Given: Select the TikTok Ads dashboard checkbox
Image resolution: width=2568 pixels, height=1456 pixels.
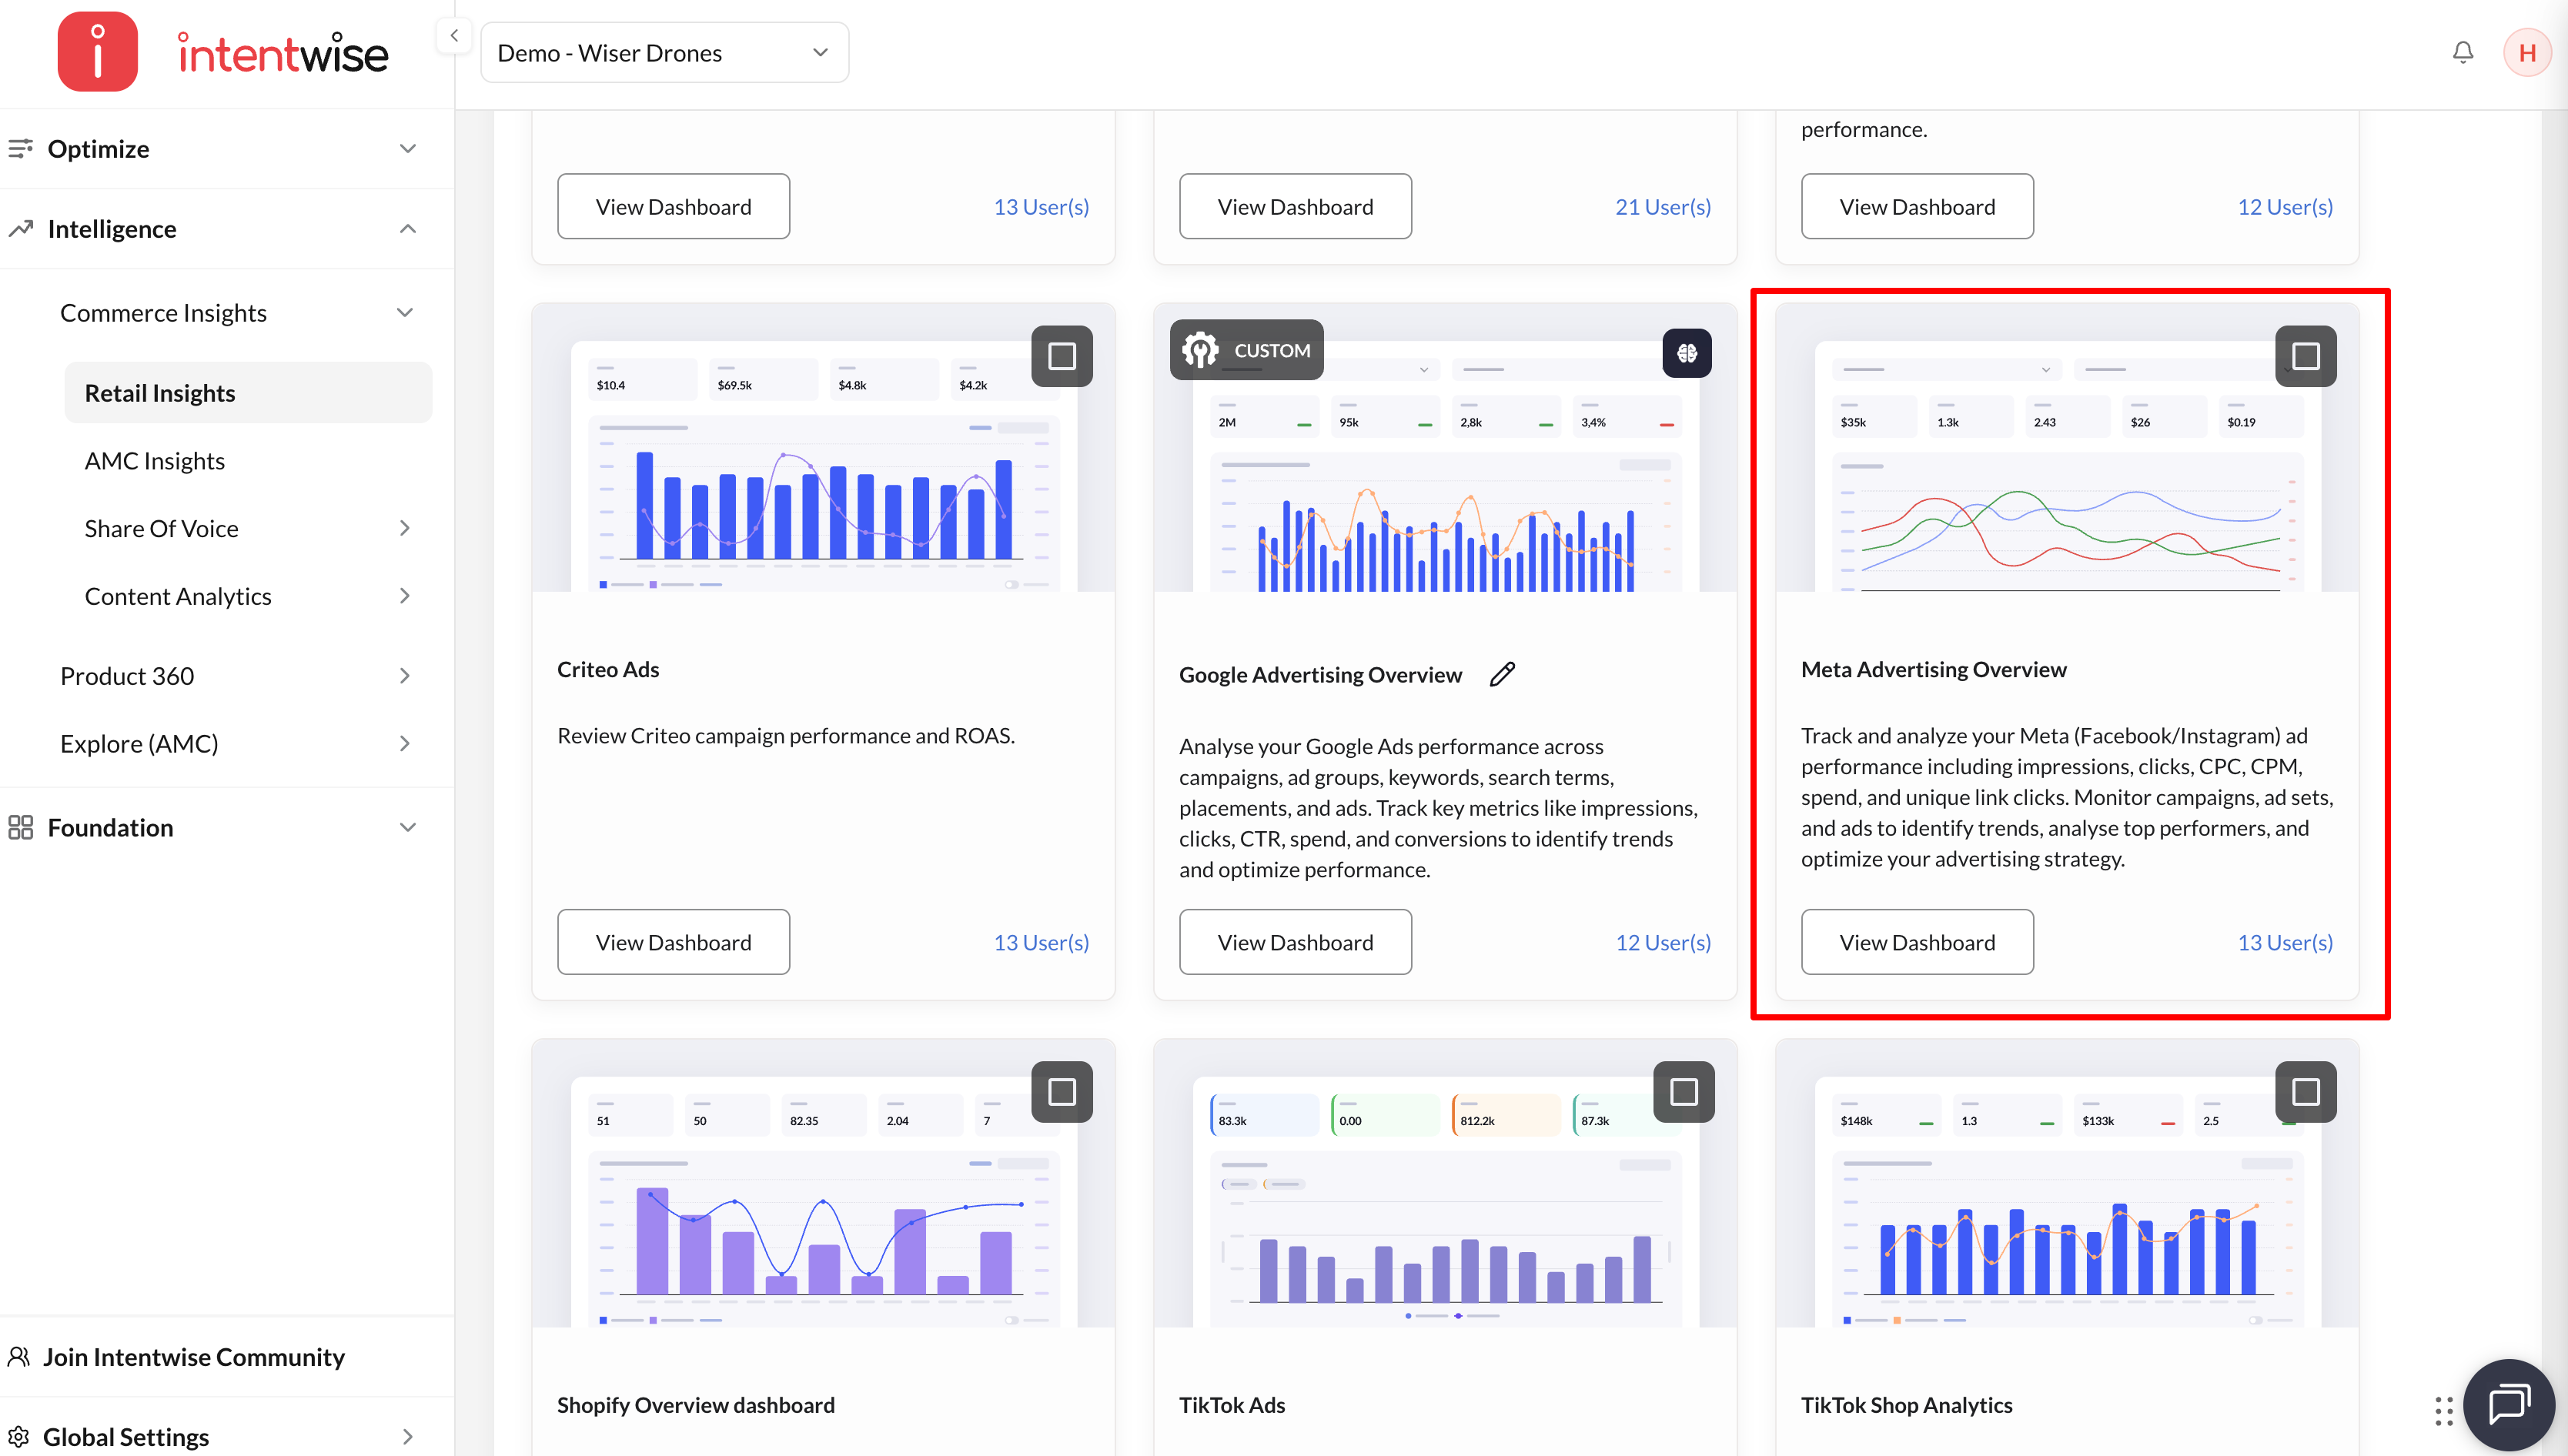Looking at the screenshot, I should pyautogui.click(x=1684, y=1092).
